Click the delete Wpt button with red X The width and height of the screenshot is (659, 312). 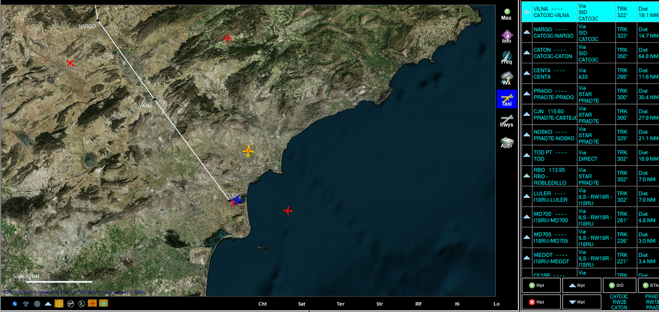(541, 302)
